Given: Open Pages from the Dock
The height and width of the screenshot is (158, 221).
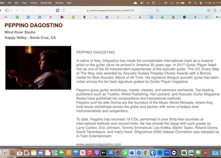Looking at the screenshot, I should click(x=69, y=153).
